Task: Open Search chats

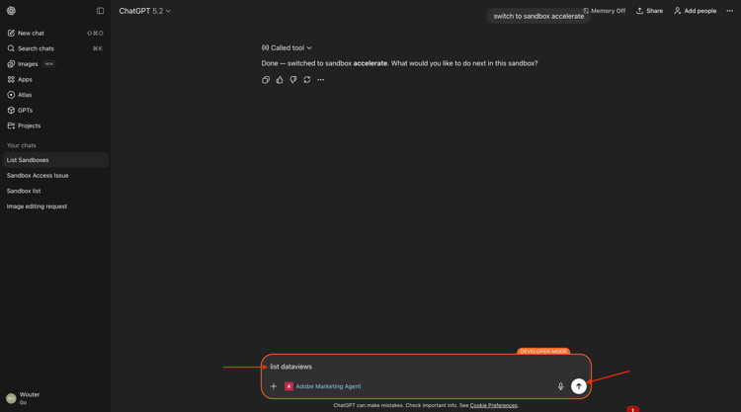Action: coord(55,48)
